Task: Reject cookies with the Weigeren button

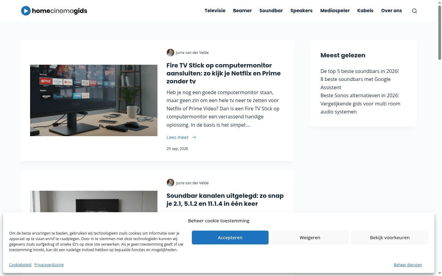Action: pyautogui.click(x=310, y=238)
